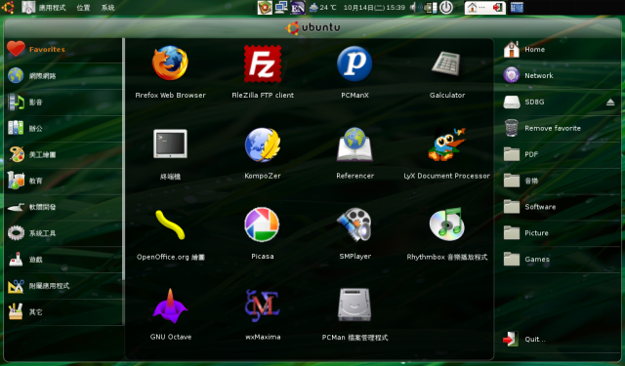This screenshot has width=625, height=366.
Task: Open the Home folder
Action: tap(558, 50)
